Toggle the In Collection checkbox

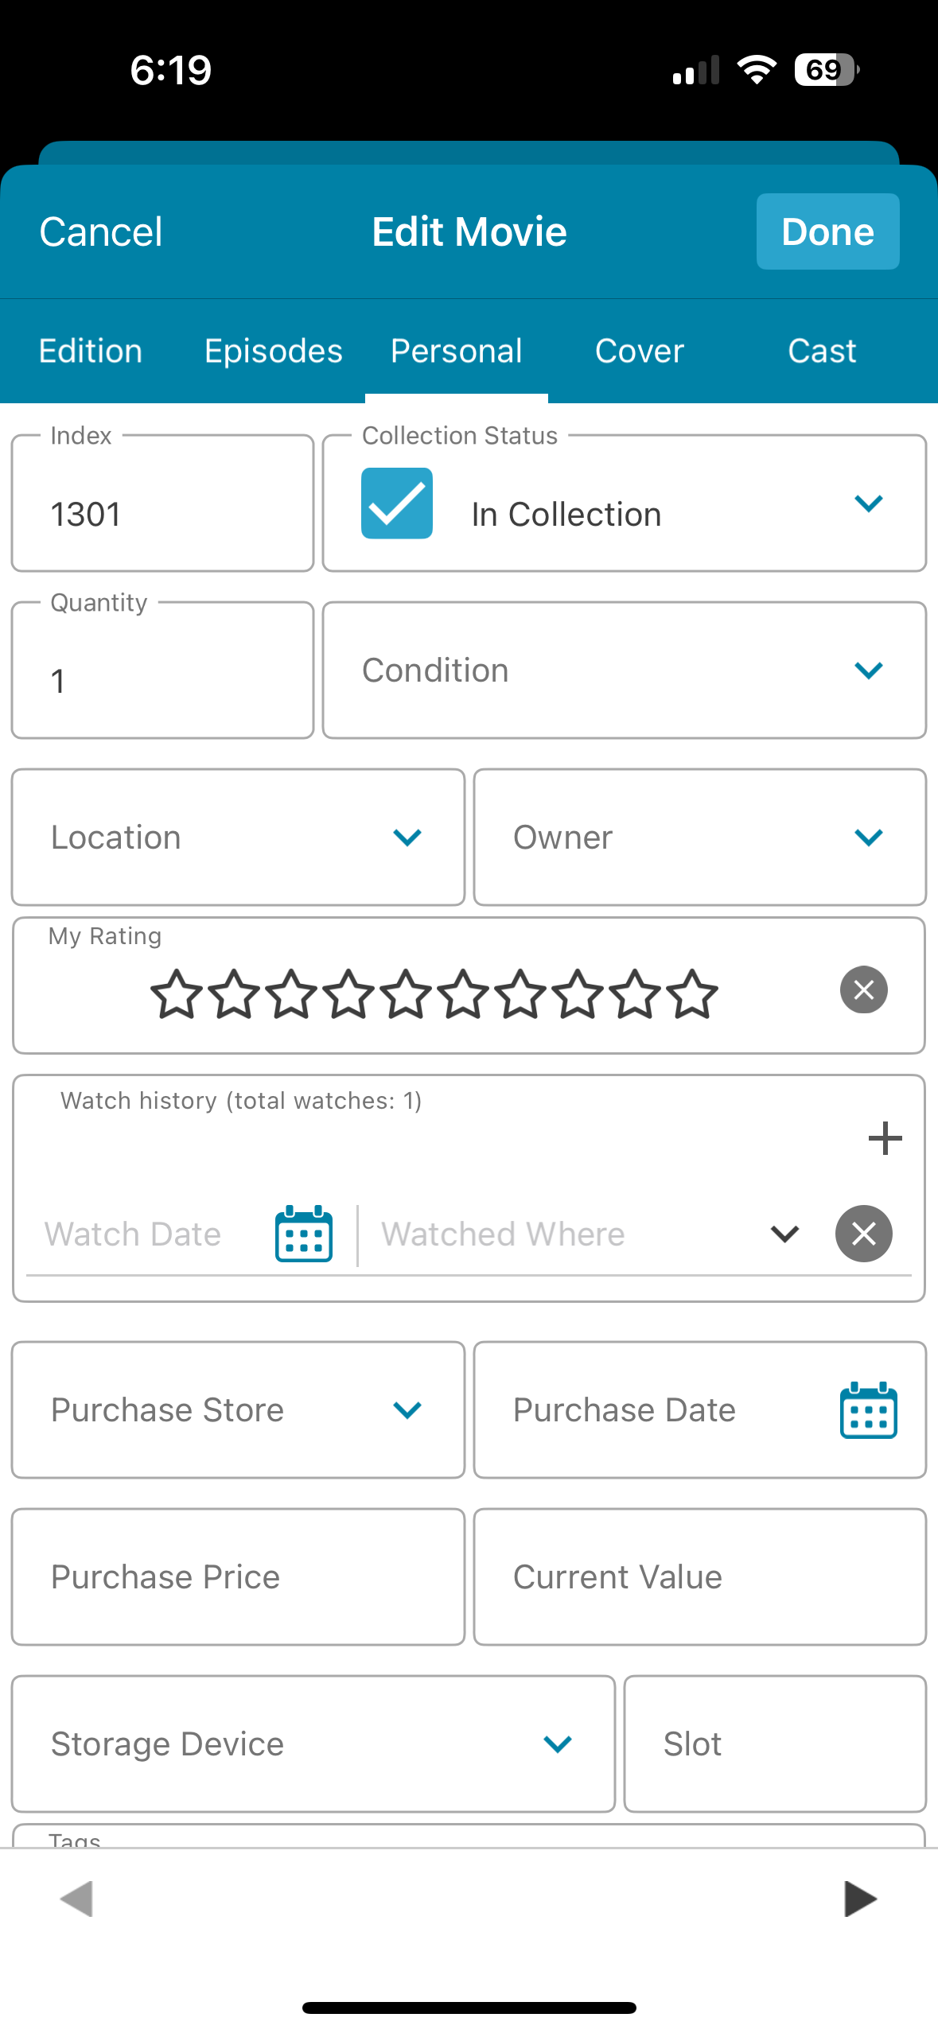click(397, 503)
